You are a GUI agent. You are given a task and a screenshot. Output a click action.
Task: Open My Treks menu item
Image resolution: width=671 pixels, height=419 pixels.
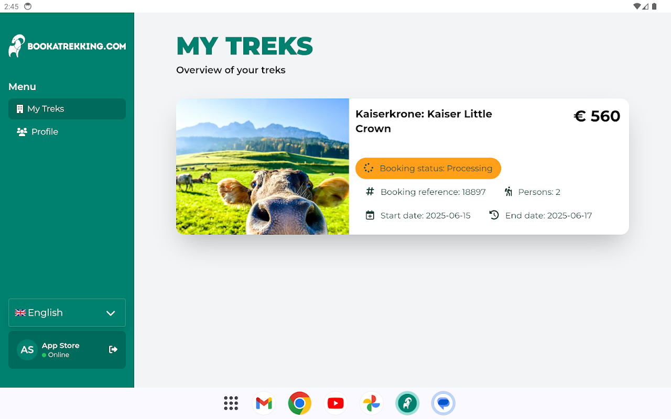(67, 109)
